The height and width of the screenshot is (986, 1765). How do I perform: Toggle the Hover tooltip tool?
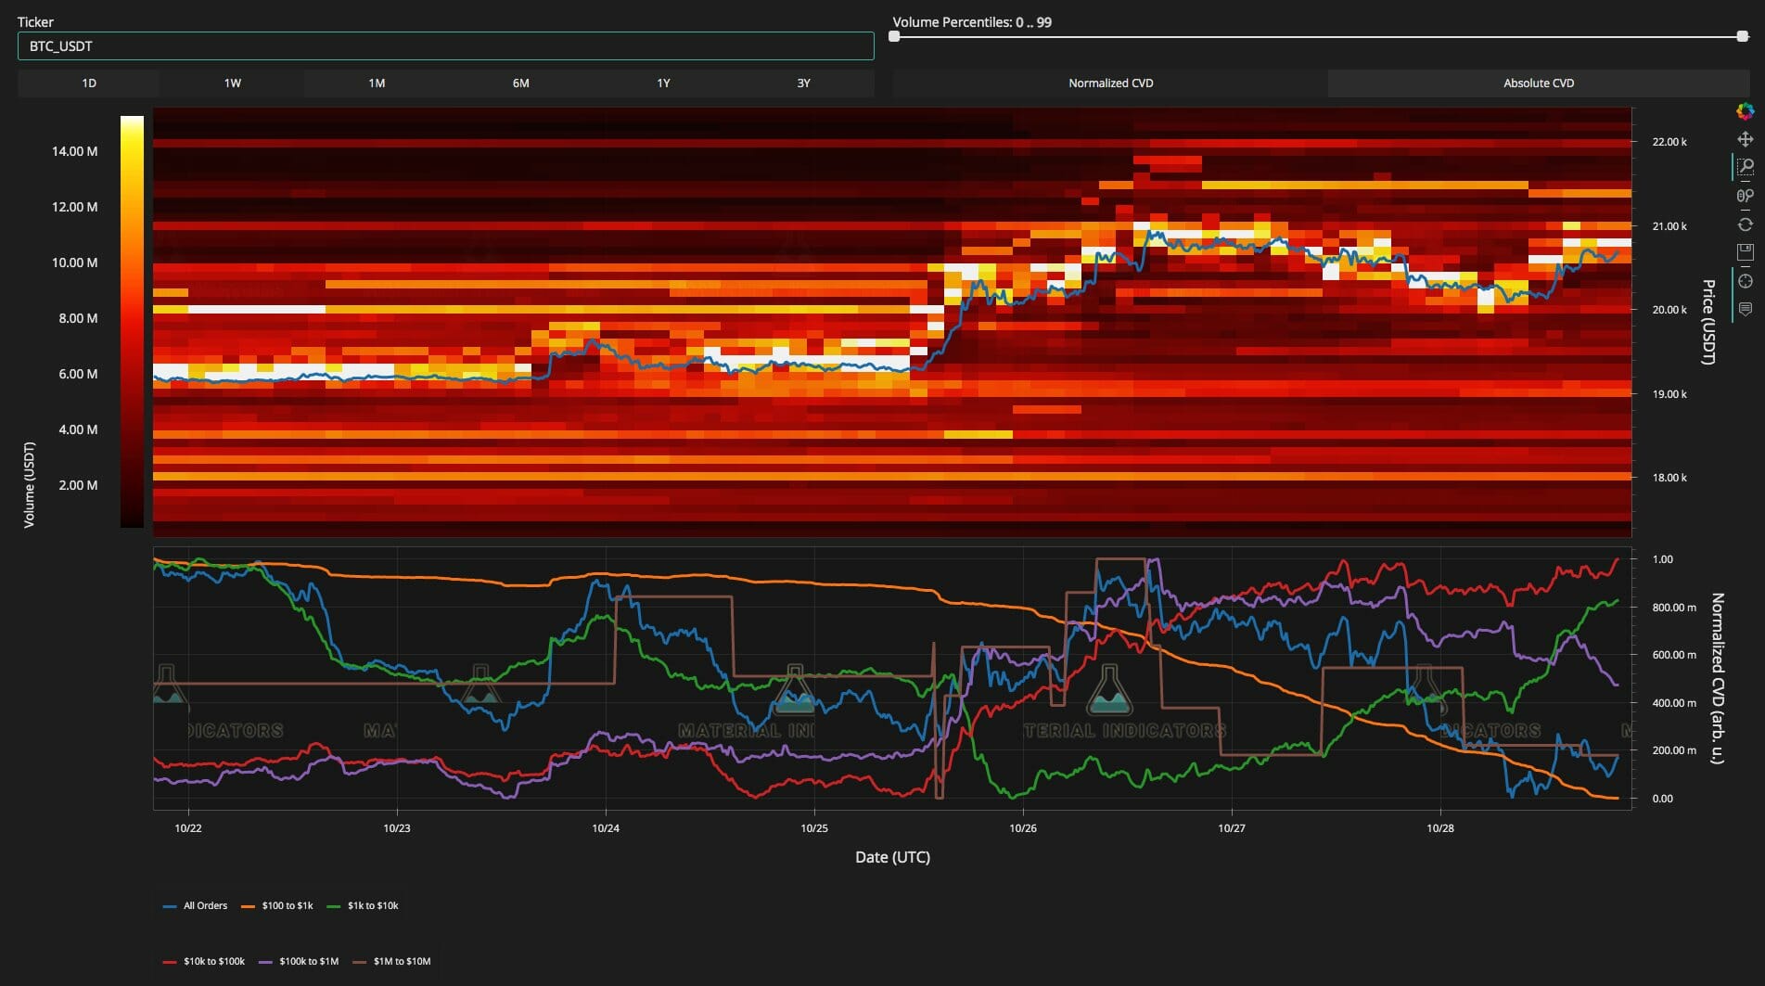pos(1745,309)
